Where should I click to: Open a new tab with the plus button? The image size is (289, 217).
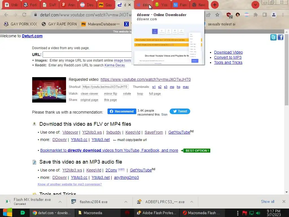(214, 5)
